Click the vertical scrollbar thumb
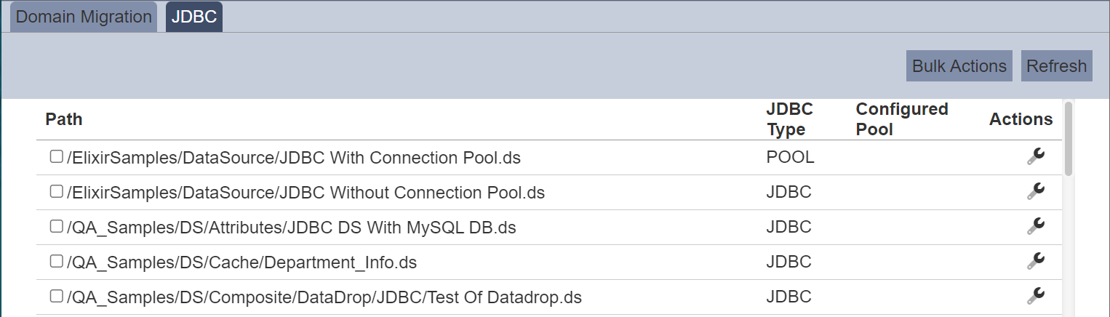Image resolution: width=1110 pixels, height=317 pixels. (x=1069, y=139)
